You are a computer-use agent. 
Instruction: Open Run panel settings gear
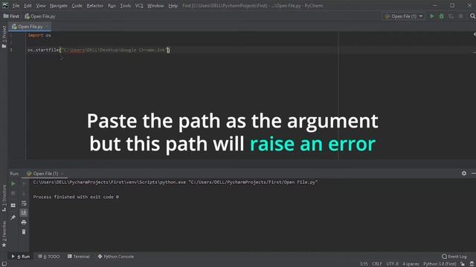(x=464, y=173)
